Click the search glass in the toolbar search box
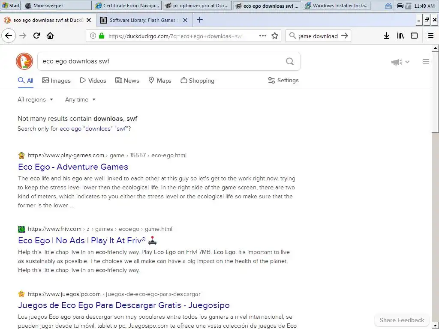 pos(292,36)
